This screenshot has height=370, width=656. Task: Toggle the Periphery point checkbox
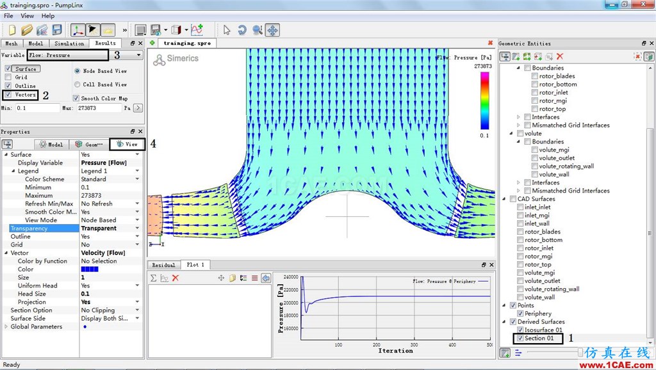(x=520, y=314)
